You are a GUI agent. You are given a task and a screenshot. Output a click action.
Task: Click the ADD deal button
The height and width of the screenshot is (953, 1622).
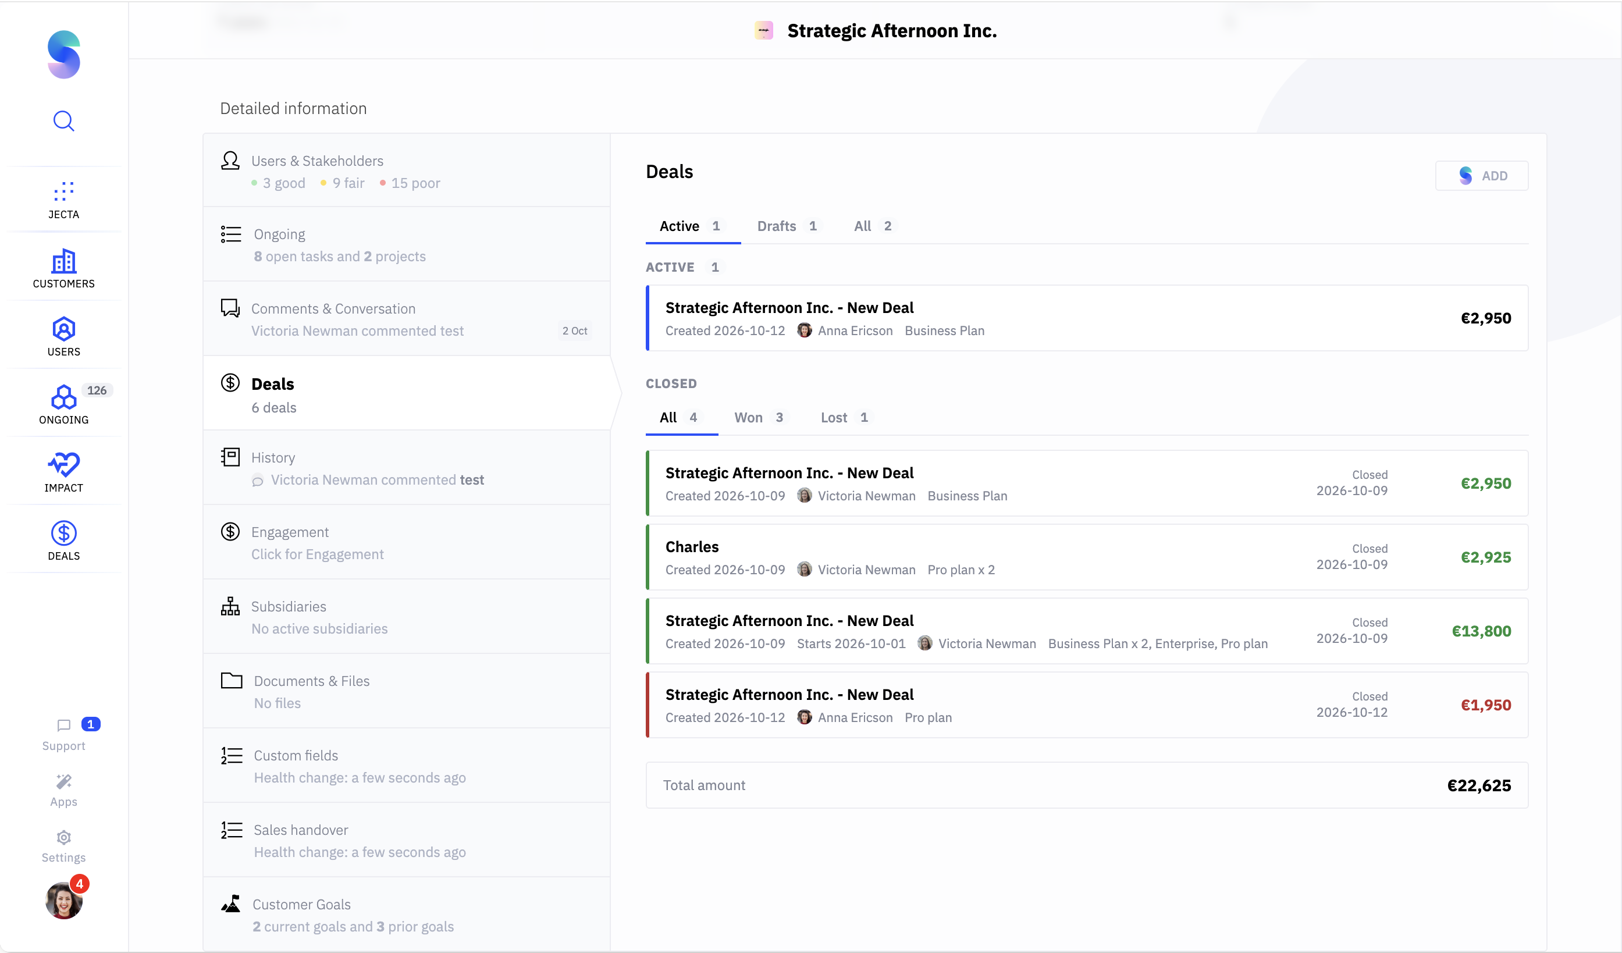click(1482, 176)
